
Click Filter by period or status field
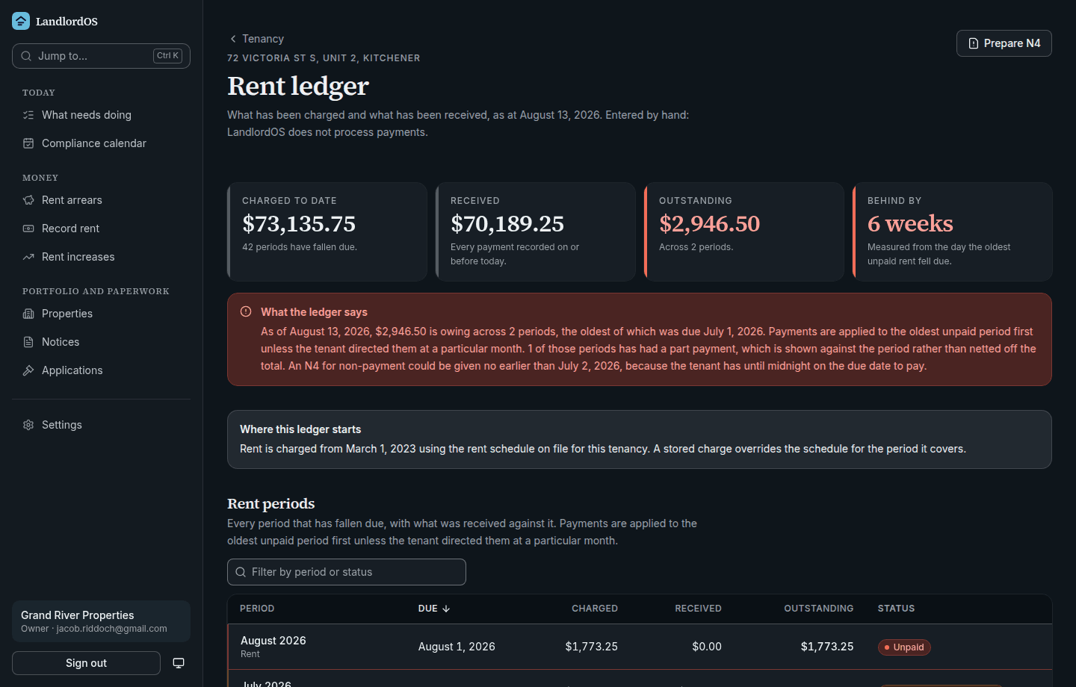(x=347, y=572)
